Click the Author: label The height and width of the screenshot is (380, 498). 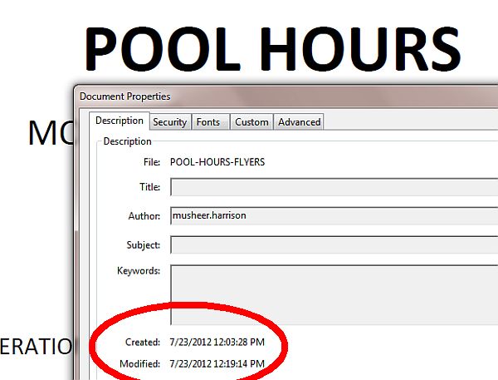coord(144,216)
